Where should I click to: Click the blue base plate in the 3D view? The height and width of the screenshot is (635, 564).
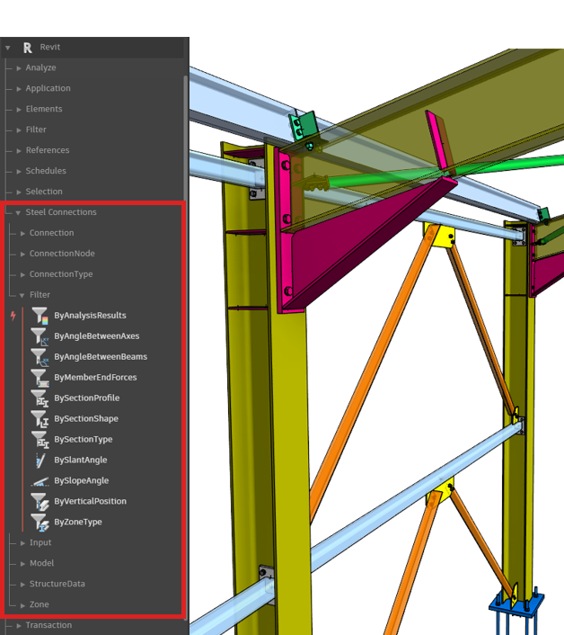pos(516,606)
